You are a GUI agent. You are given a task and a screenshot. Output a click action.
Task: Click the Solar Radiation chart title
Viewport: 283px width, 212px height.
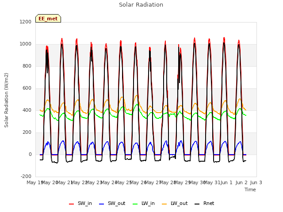[x=141, y=5]
